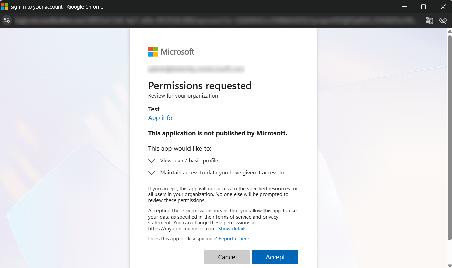Click the Permissions requested heading
452x268 pixels.
(x=200, y=85)
